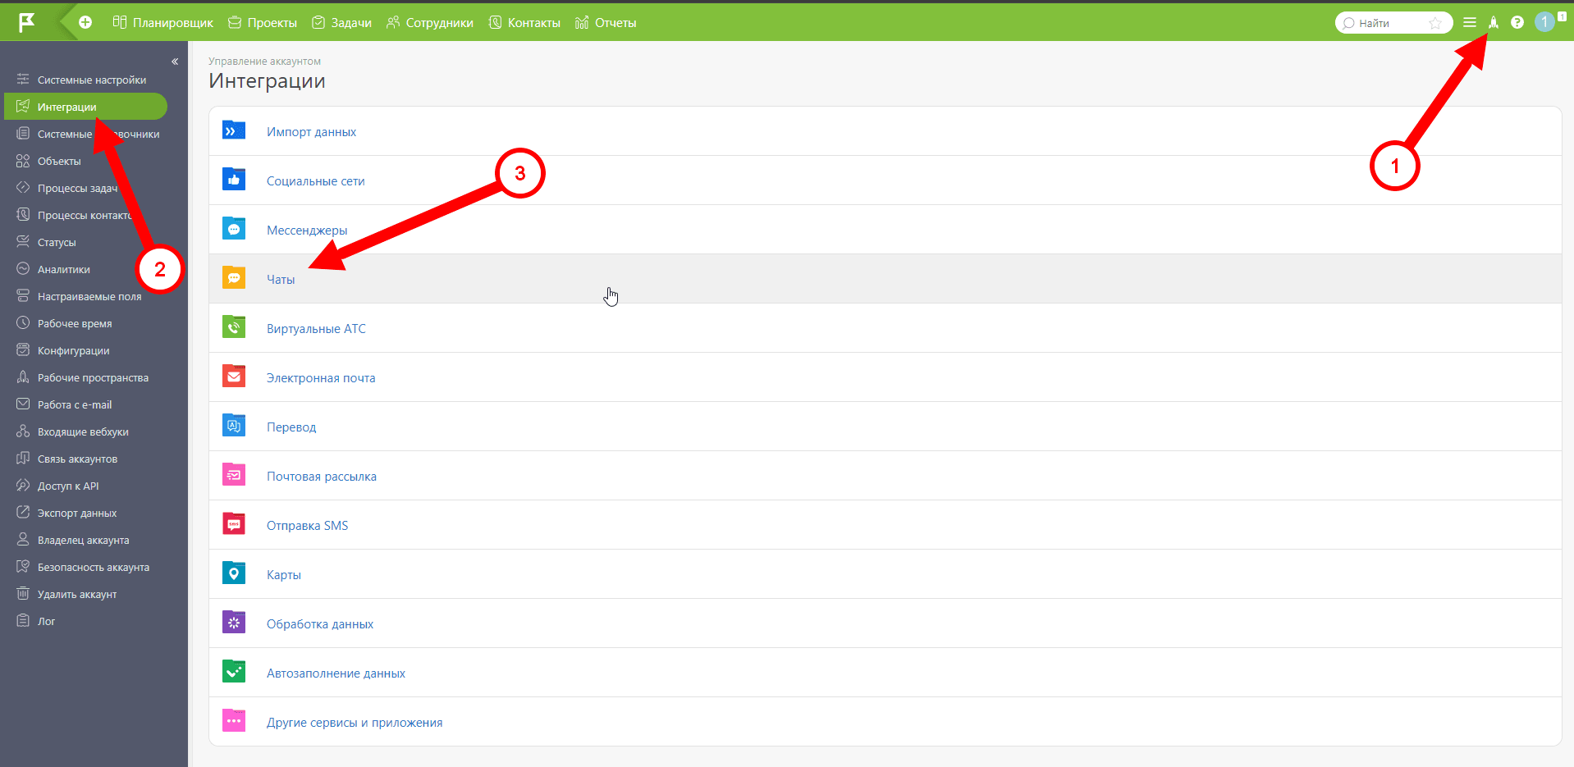
Task: Open the Сотрудники menu
Action: click(430, 23)
